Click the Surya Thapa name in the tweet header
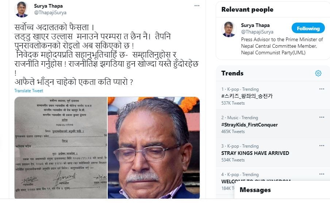 pyautogui.click(x=49, y=6)
